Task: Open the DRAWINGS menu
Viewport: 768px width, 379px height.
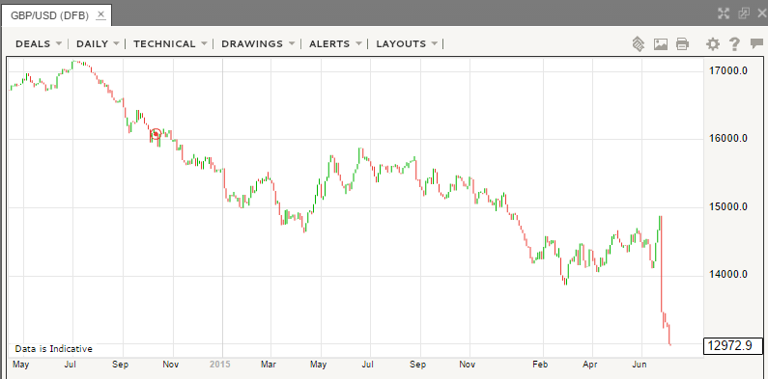Action: 258,44
